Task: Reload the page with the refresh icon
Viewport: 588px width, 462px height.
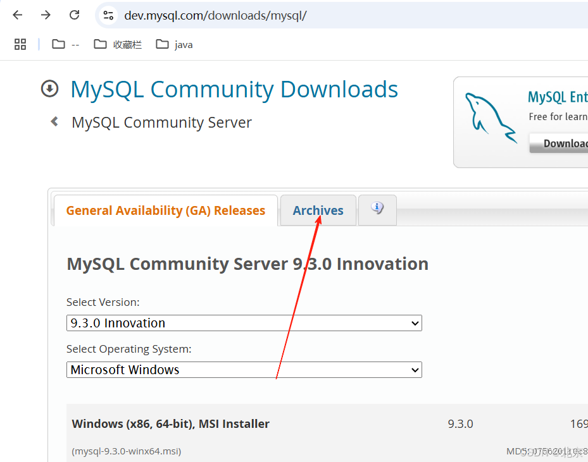Action: [75, 15]
